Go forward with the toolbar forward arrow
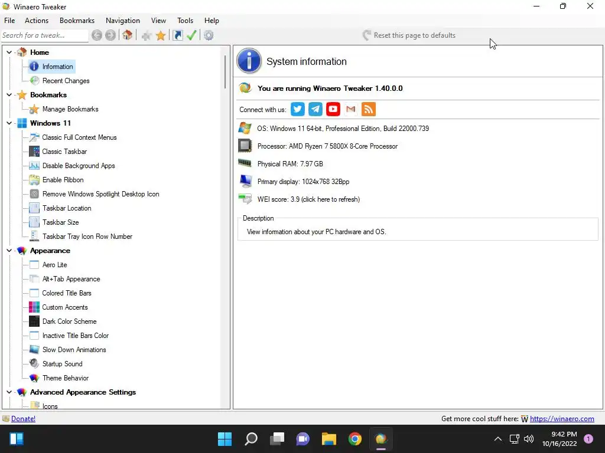Viewport: 605px width, 453px height. coord(110,35)
